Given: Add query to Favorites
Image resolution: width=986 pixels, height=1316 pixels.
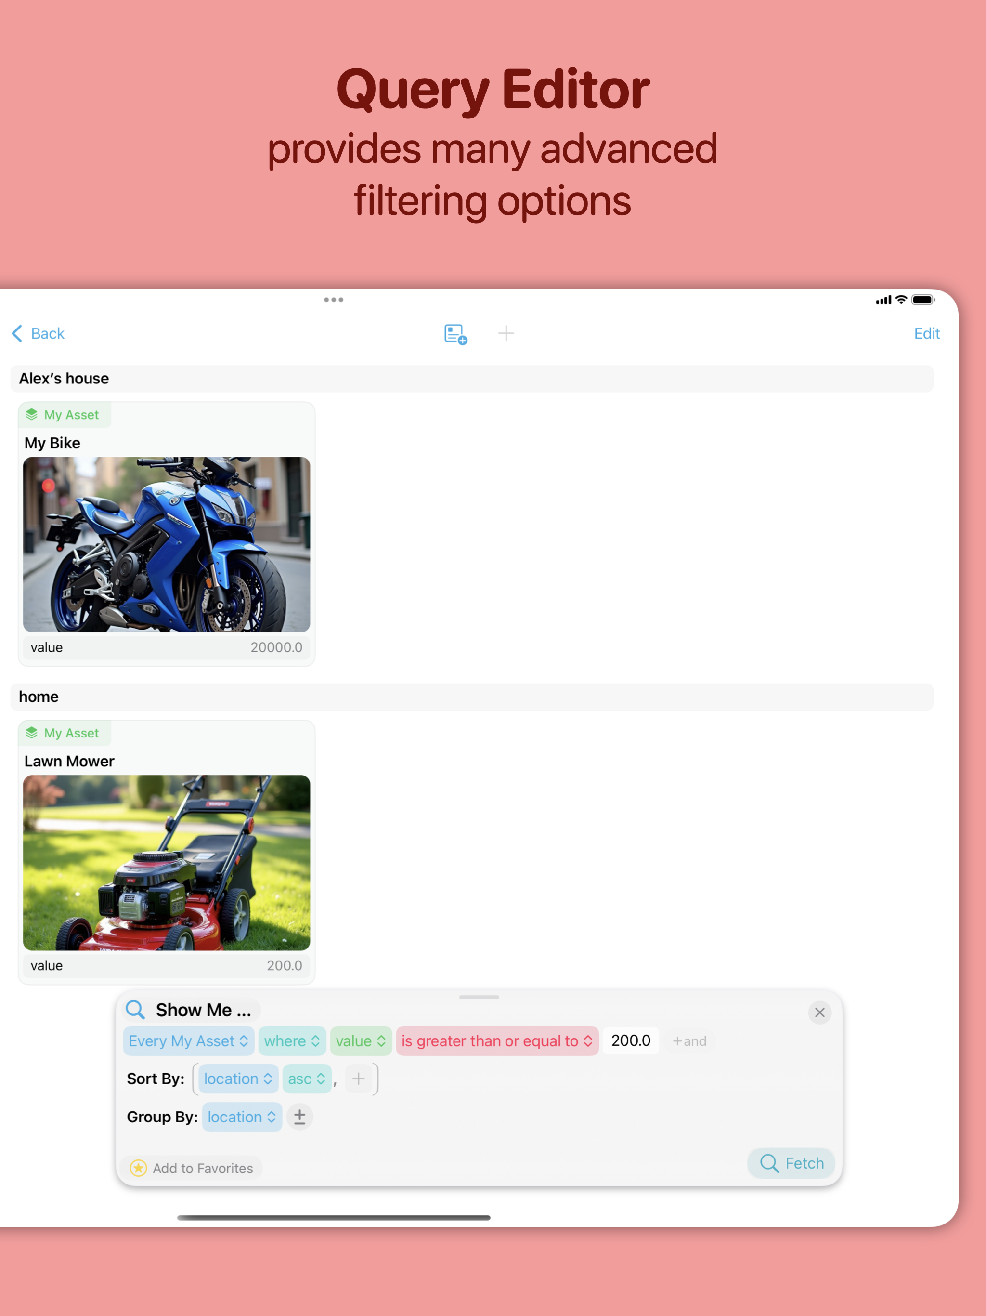Looking at the screenshot, I should coord(192,1169).
